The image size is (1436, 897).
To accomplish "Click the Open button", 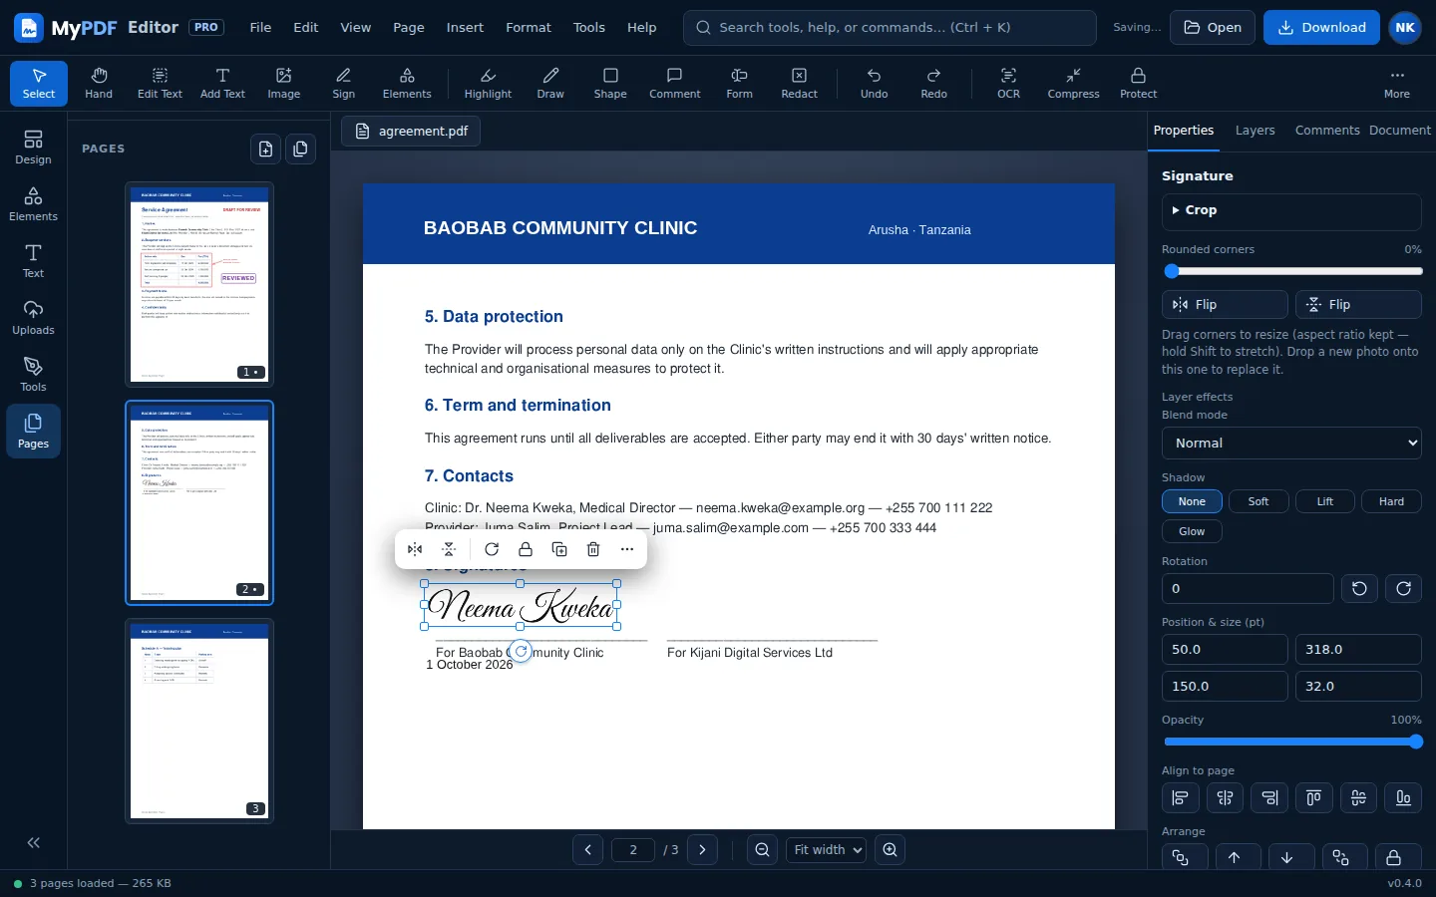I will pyautogui.click(x=1213, y=28).
